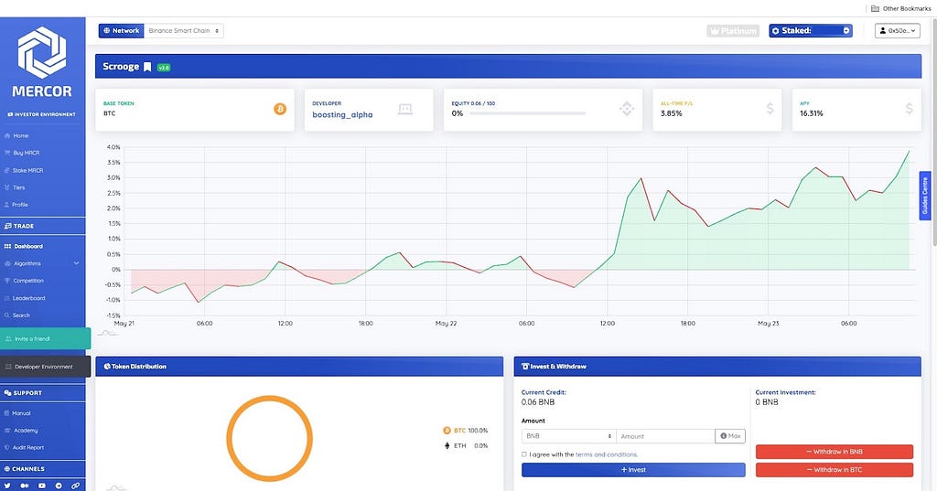Image resolution: width=937 pixels, height=491 pixels.
Task: Open the Medium channel icon
Action: click(25, 486)
